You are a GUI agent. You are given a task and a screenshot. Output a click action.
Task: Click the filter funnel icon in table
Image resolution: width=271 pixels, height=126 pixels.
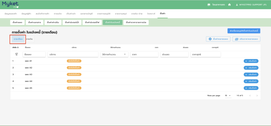click(16, 54)
